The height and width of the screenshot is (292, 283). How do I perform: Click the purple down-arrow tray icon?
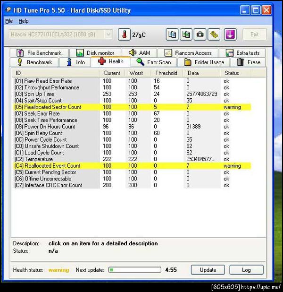coord(230,34)
